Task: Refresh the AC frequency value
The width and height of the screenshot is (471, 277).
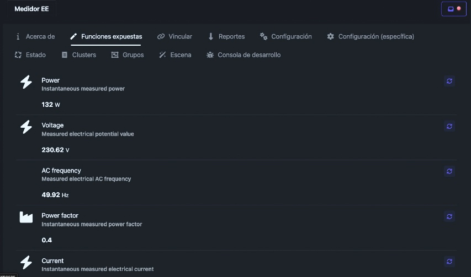Action: pyautogui.click(x=449, y=171)
